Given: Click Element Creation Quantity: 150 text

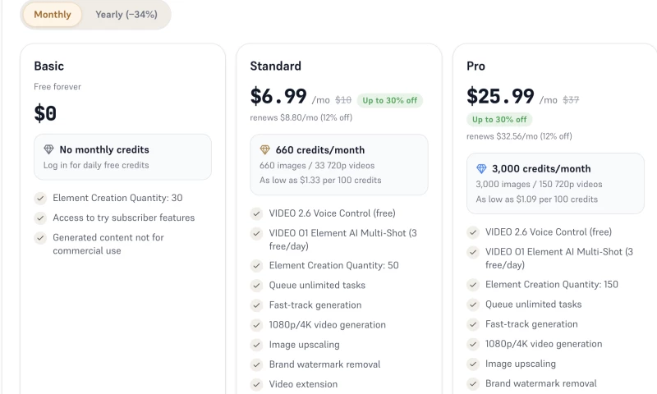Looking at the screenshot, I should click(552, 285).
